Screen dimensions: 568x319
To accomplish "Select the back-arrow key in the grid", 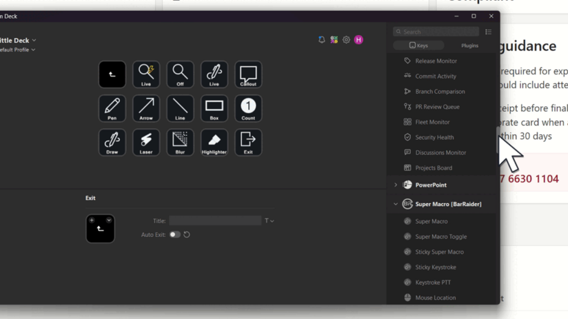I will coord(112,75).
